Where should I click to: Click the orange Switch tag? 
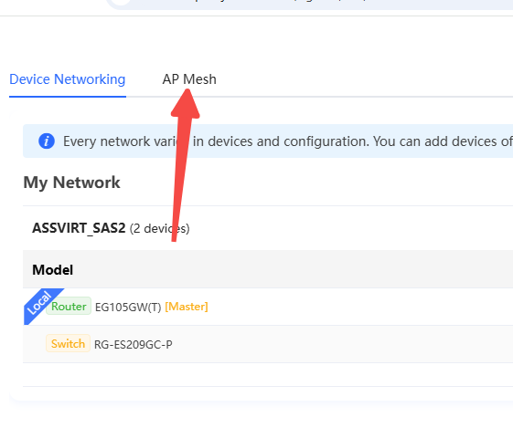(68, 343)
